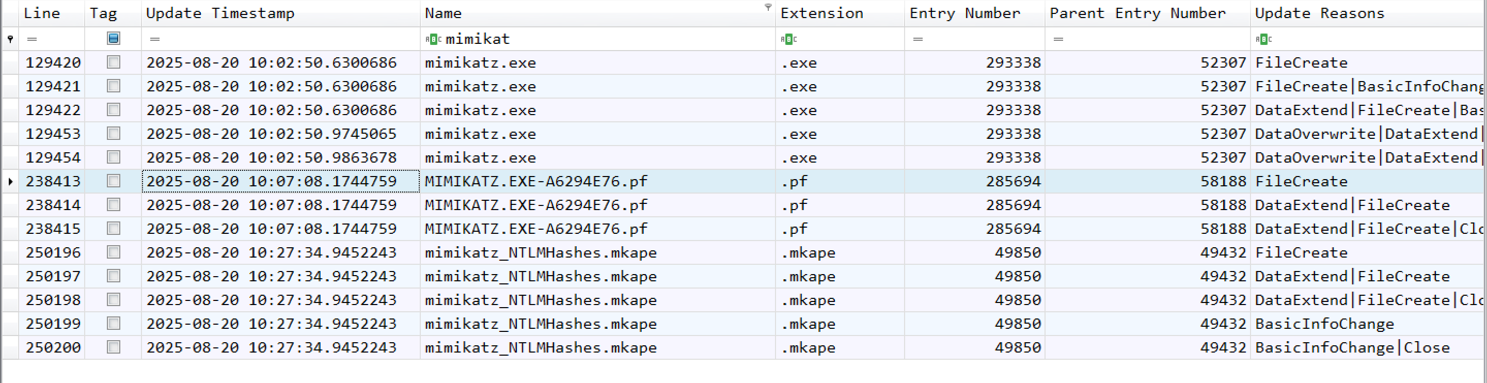This screenshot has width=1487, height=383.
Task: Click equals operator icon under Update Timestamp
Action: 154,39
